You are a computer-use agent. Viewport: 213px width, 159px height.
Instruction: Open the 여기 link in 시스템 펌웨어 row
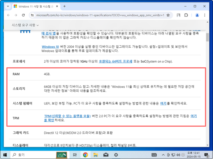(163, 103)
